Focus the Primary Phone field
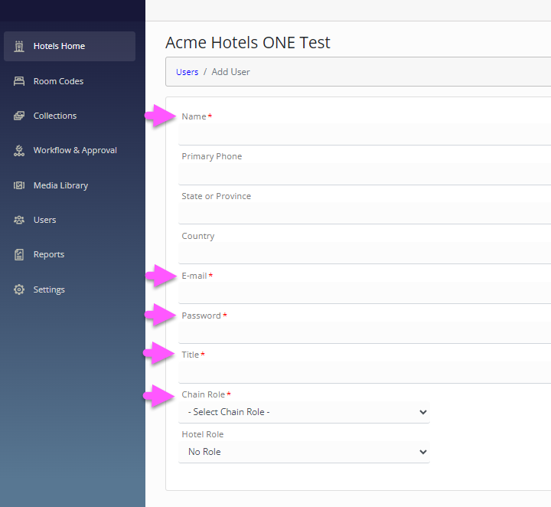 pos(364,174)
